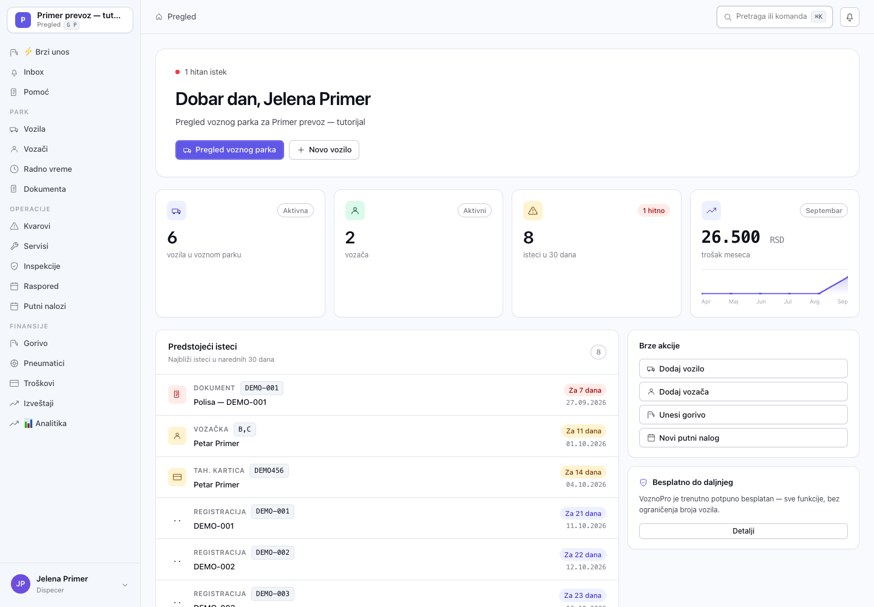Open Inbox in sidebar
This screenshot has height=607, width=874.
coord(70,72)
